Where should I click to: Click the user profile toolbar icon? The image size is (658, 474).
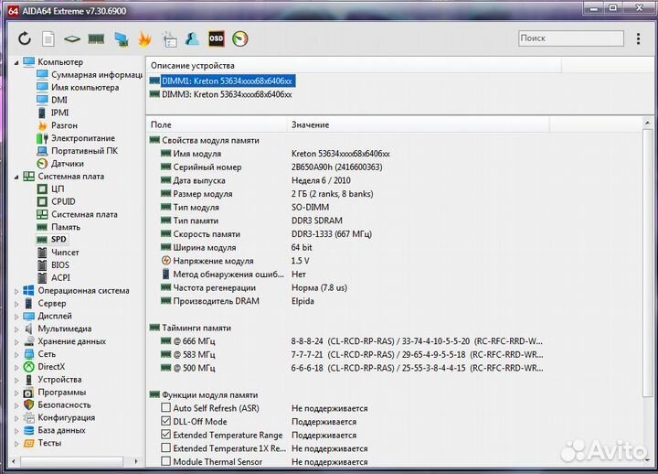(x=192, y=38)
